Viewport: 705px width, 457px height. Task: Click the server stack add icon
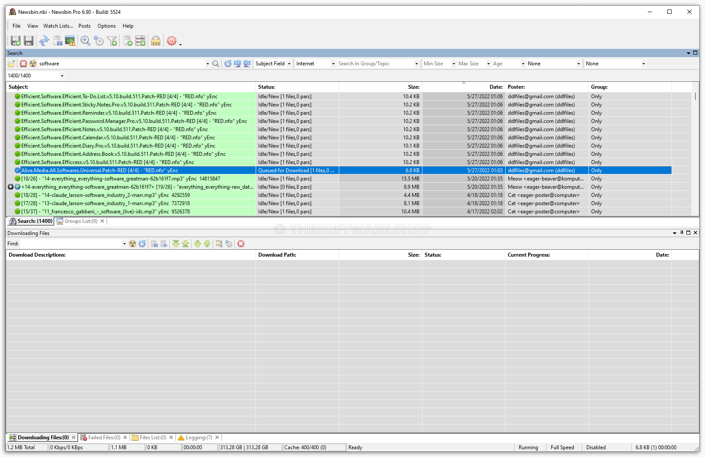click(x=140, y=41)
